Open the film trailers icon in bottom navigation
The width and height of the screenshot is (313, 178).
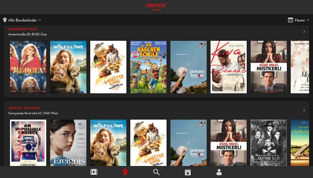94,172
